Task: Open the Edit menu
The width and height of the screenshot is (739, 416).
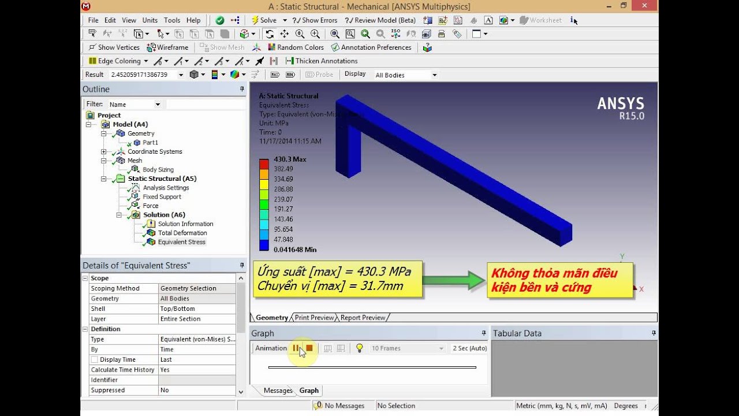Action: coord(110,20)
